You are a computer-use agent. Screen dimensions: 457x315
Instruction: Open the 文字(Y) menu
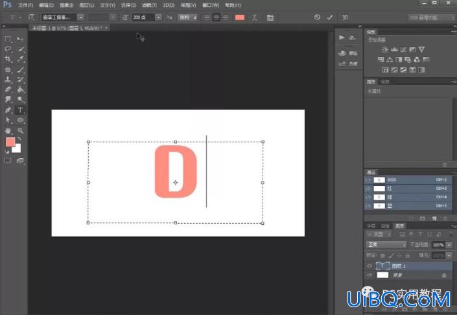pyautogui.click(x=108, y=5)
